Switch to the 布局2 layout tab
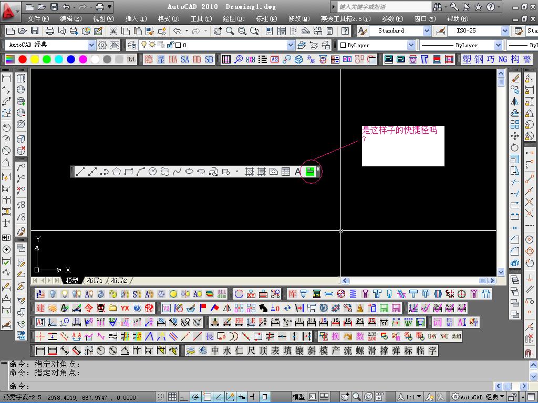 pos(119,280)
